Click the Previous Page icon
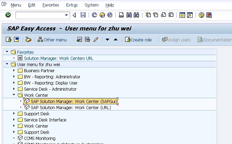 tap(156, 15)
